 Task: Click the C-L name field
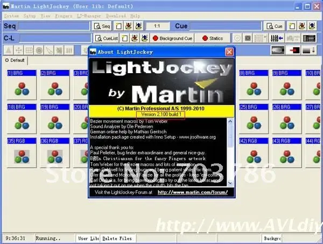55,38
